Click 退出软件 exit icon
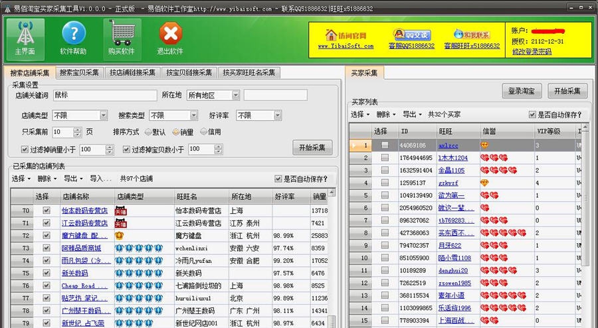 pyautogui.click(x=170, y=39)
